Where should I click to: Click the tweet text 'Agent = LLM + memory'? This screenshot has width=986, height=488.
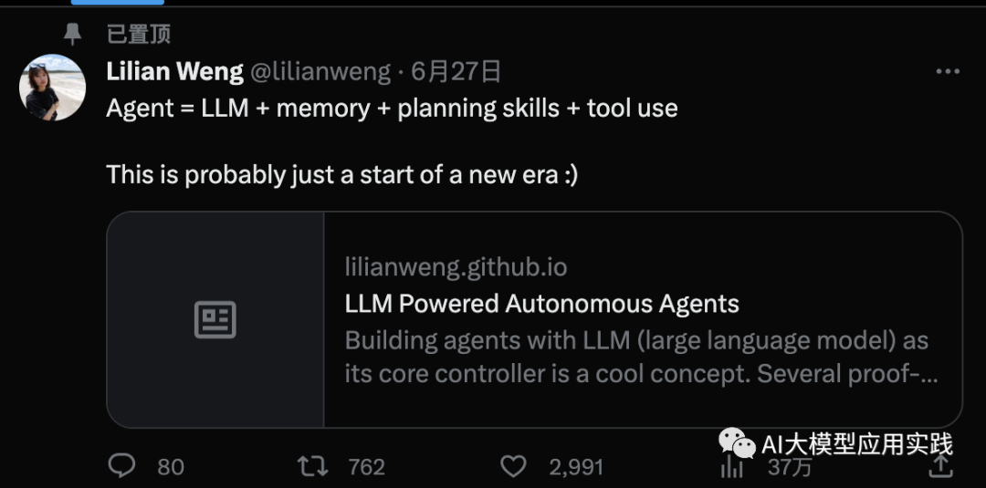[238, 108]
